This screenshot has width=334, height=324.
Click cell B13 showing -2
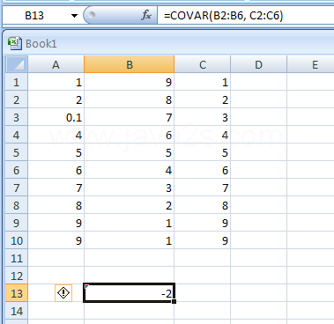point(130,293)
